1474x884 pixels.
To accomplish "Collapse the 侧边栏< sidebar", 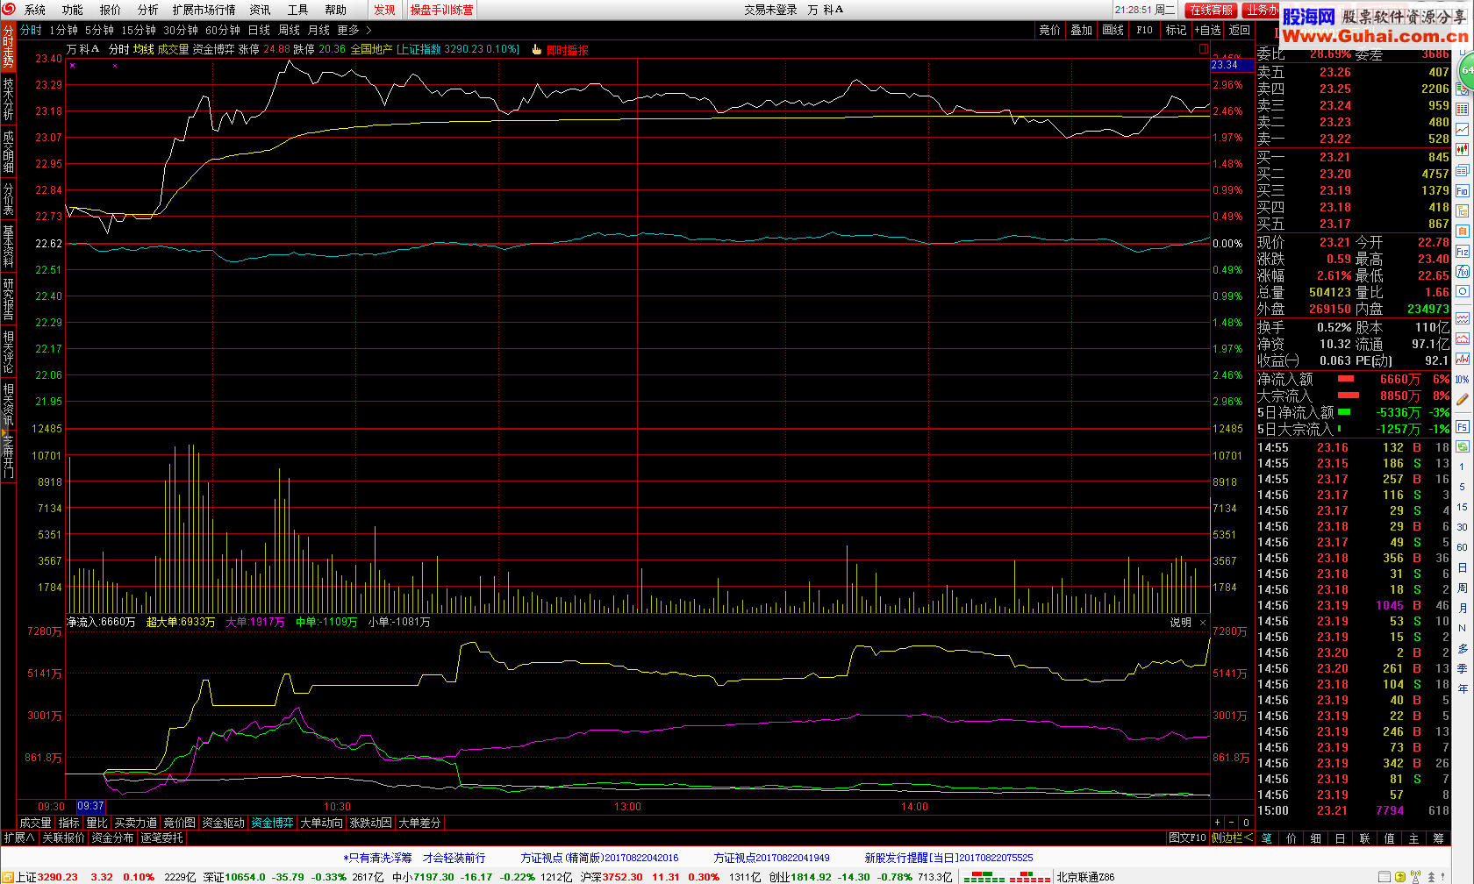I will [1232, 838].
